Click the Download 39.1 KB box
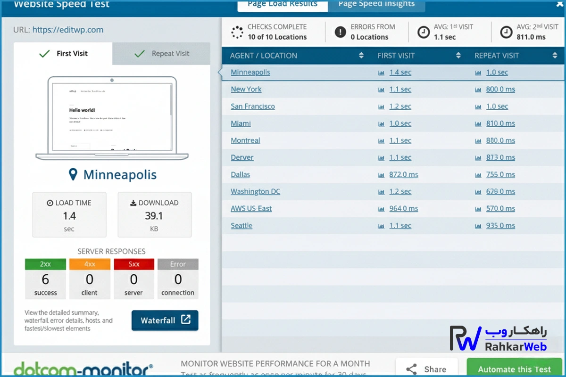The height and width of the screenshot is (377, 566). point(155,215)
